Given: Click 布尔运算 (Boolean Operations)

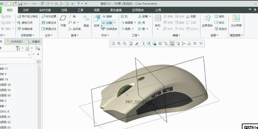Looking at the screenshot, I should click(x=49, y=16).
